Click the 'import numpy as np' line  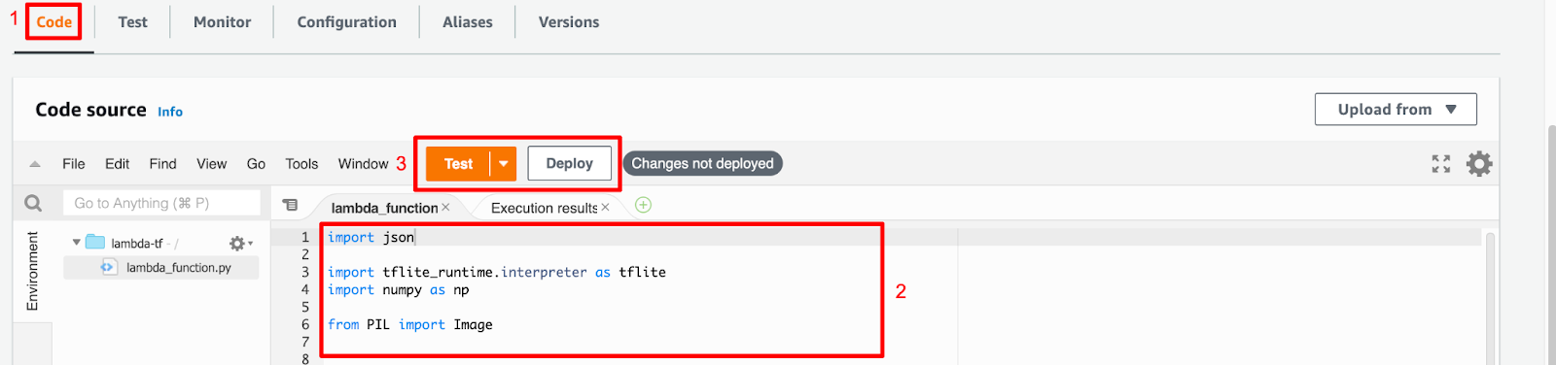[x=398, y=289]
